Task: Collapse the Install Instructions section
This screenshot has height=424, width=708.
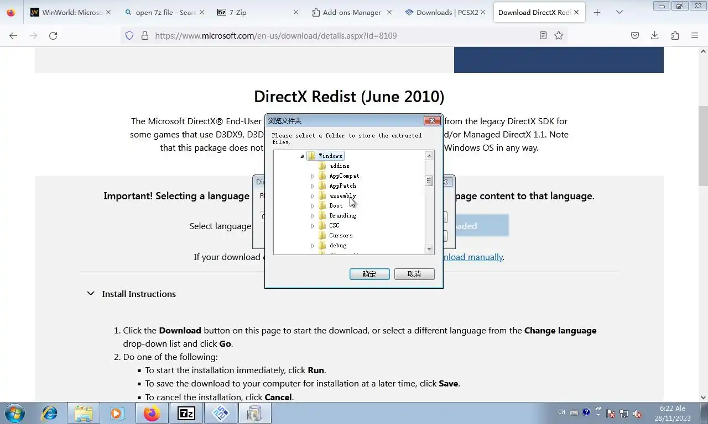Action: coord(91,294)
